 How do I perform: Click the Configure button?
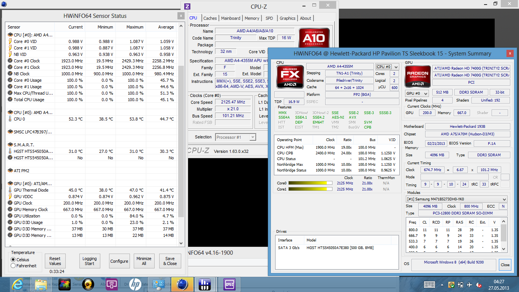coord(119,261)
